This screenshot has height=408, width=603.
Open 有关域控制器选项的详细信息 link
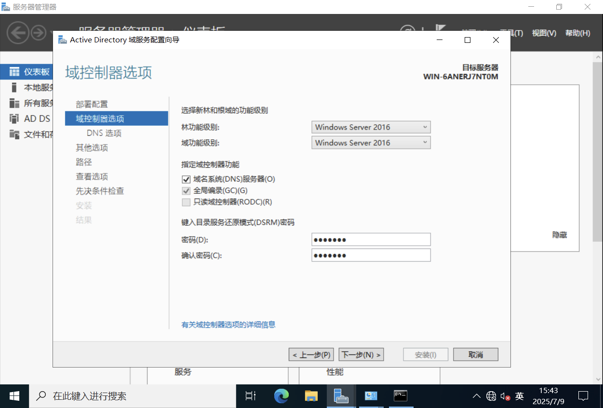[x=228, y=325]
